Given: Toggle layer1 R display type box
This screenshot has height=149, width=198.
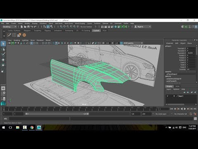Looking at the screenshot, I should point(174,96).
